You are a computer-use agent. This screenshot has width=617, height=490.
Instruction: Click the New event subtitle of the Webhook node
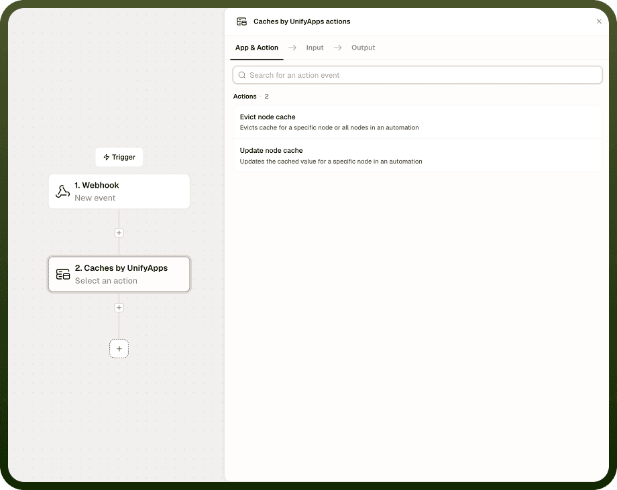tap(95, 198)
